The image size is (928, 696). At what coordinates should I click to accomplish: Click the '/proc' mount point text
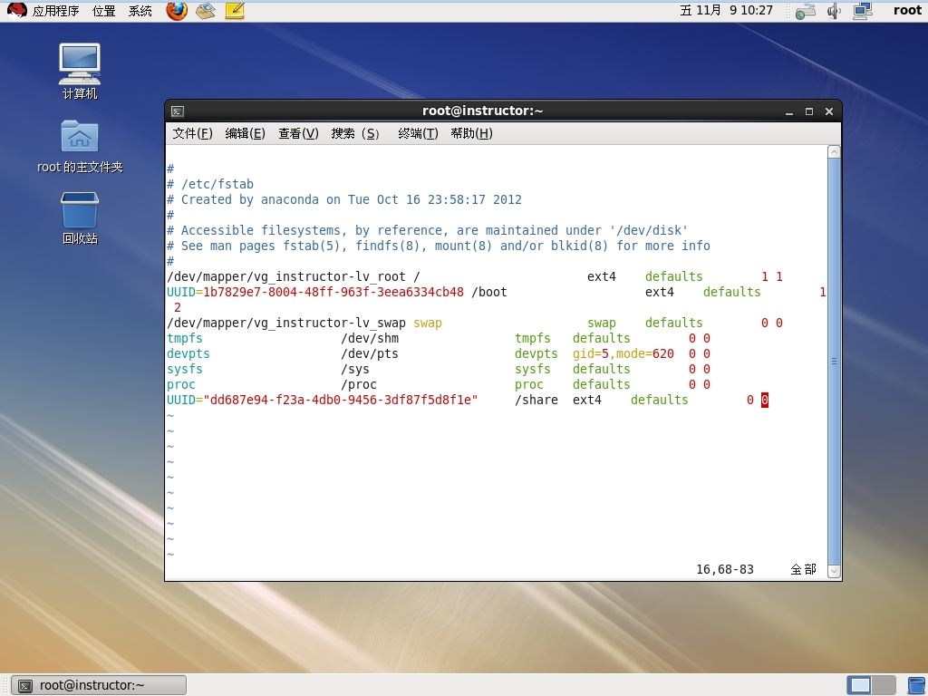[x=359, y=384]
